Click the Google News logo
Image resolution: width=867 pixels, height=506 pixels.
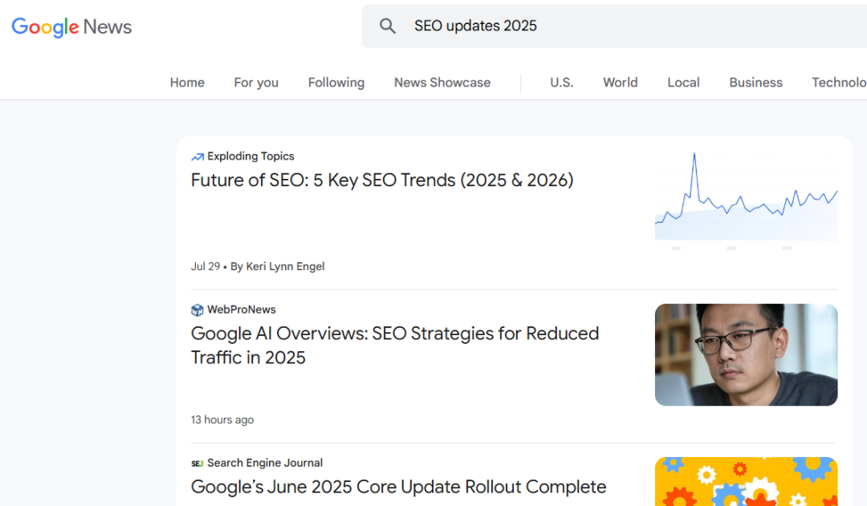71,26
